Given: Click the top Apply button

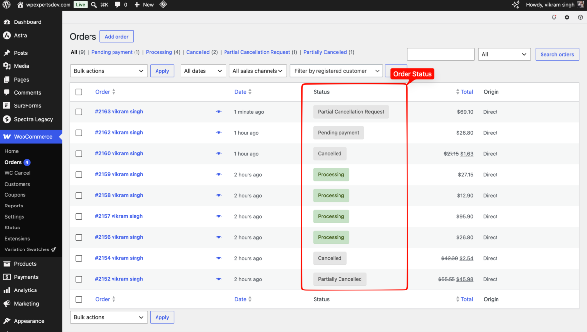Looking at the screenshot, I should click(x=162, y=71).
